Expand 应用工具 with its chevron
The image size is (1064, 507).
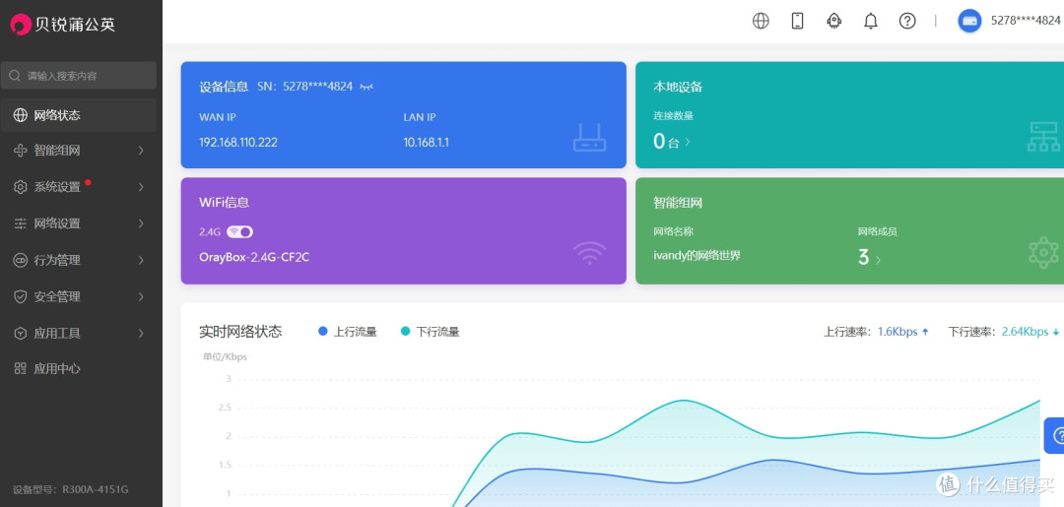(x=141, y=334)
